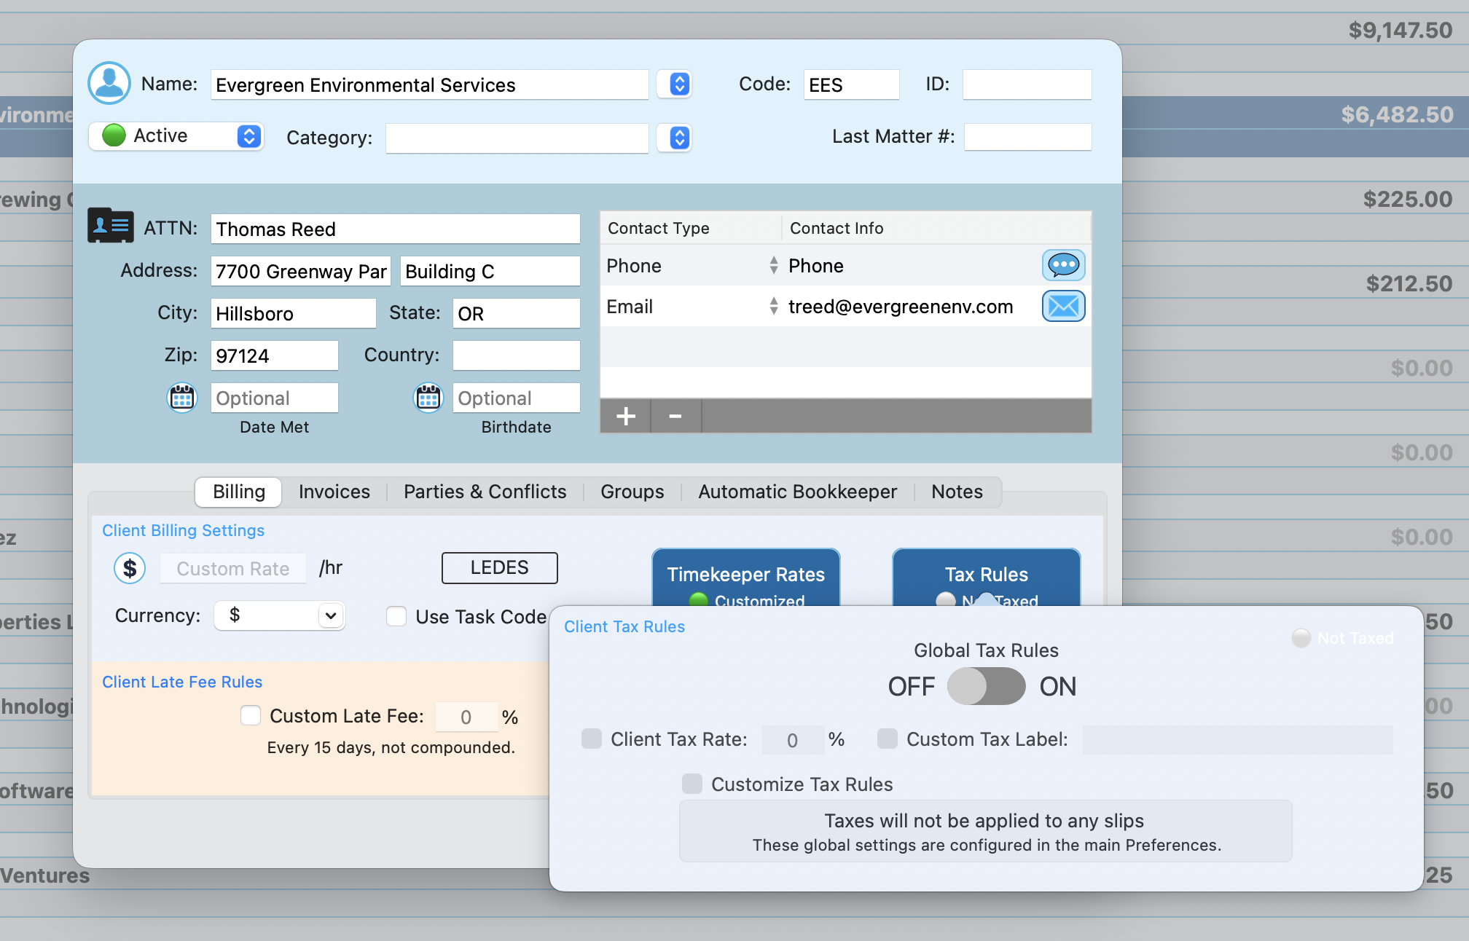This screenshot has height=941, width=1469.
Task: Open the Active status dropdown
Action: (x=248, y=135)
